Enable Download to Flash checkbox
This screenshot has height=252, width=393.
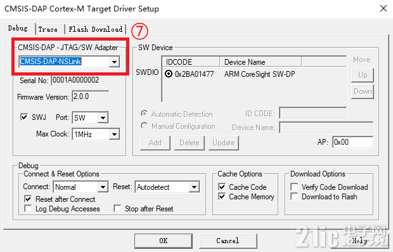click(x=294, y=197)
